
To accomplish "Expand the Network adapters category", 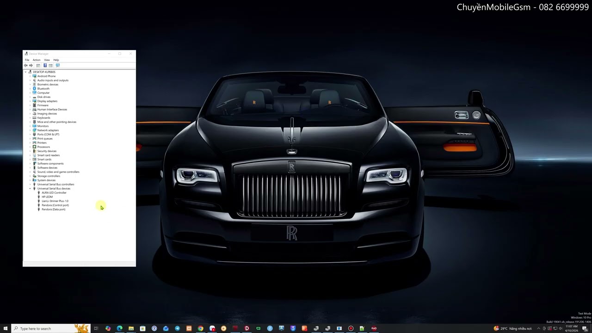I will click(x=30, y=130).
